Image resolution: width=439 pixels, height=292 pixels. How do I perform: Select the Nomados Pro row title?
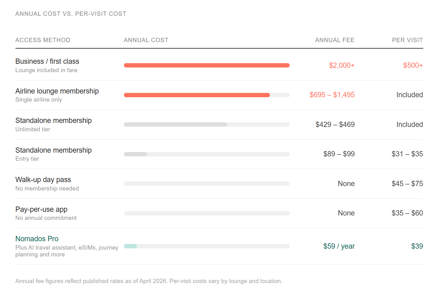[37, 239]
